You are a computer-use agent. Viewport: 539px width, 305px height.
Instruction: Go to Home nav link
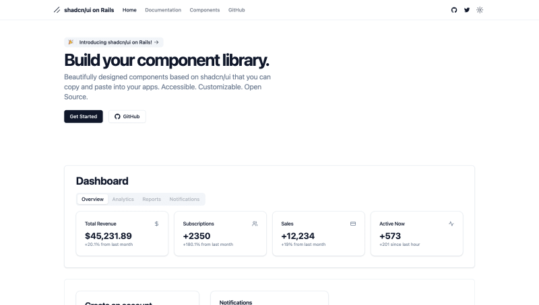coord(129,10)
